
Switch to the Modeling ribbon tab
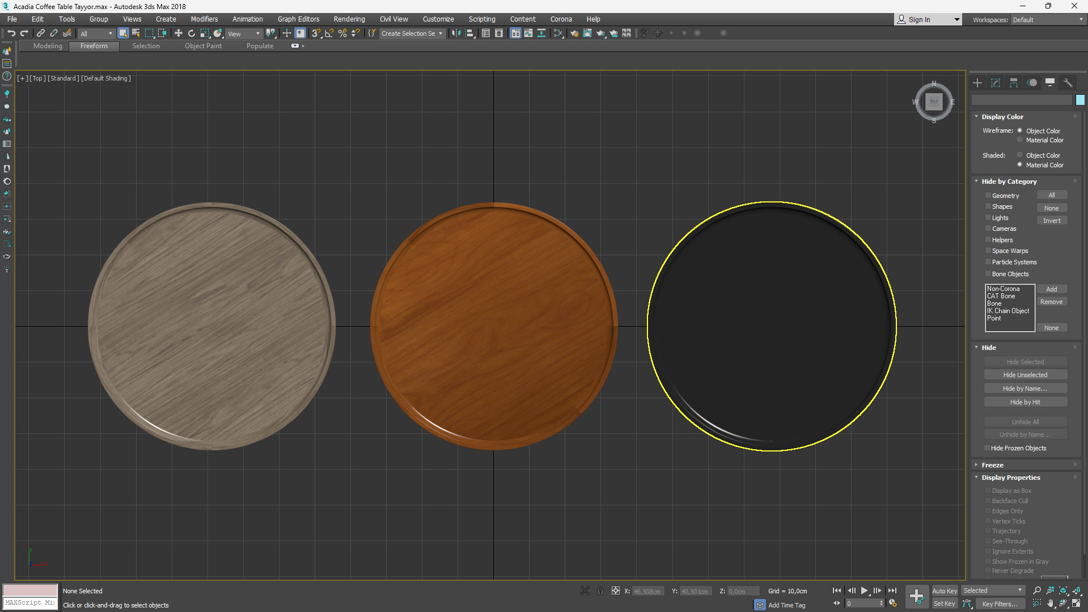(48, 46)
